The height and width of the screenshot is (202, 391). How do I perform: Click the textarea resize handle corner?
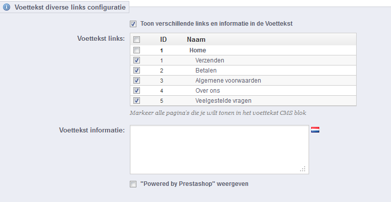pos(303,170)
